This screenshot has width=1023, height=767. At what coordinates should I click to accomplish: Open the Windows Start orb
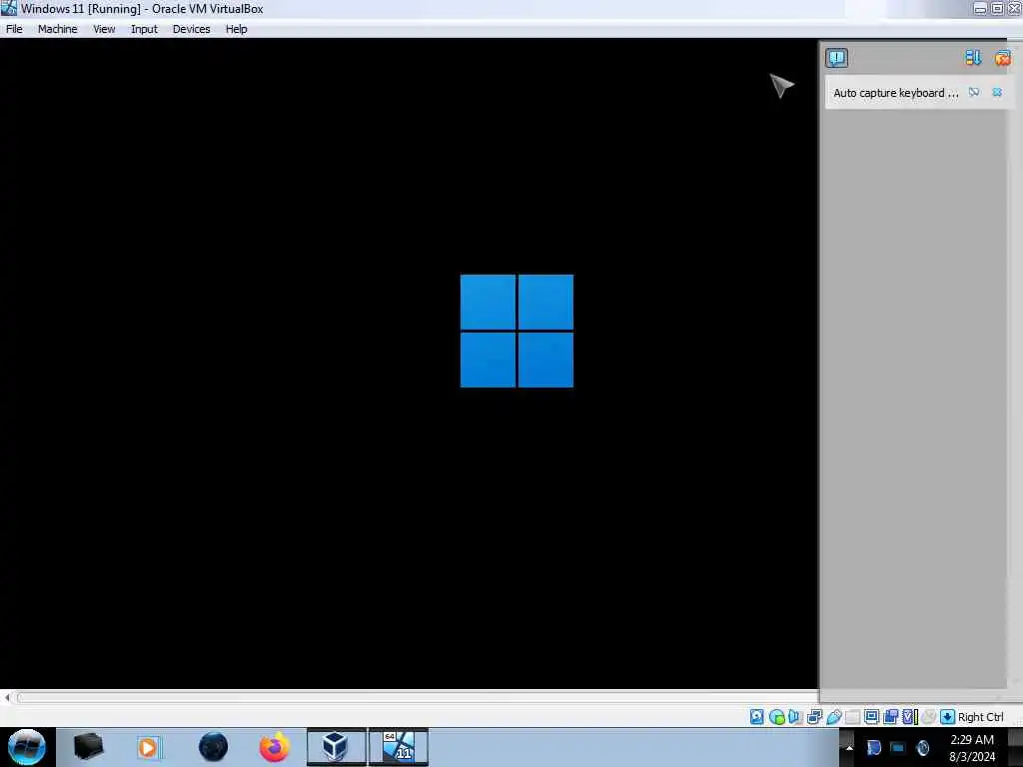pyautogui.click(x=27, y=747)
